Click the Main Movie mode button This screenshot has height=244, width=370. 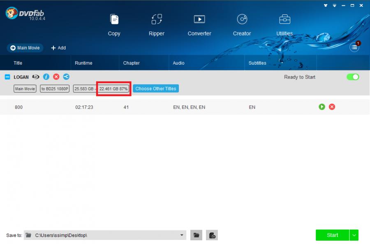(25, 48)
